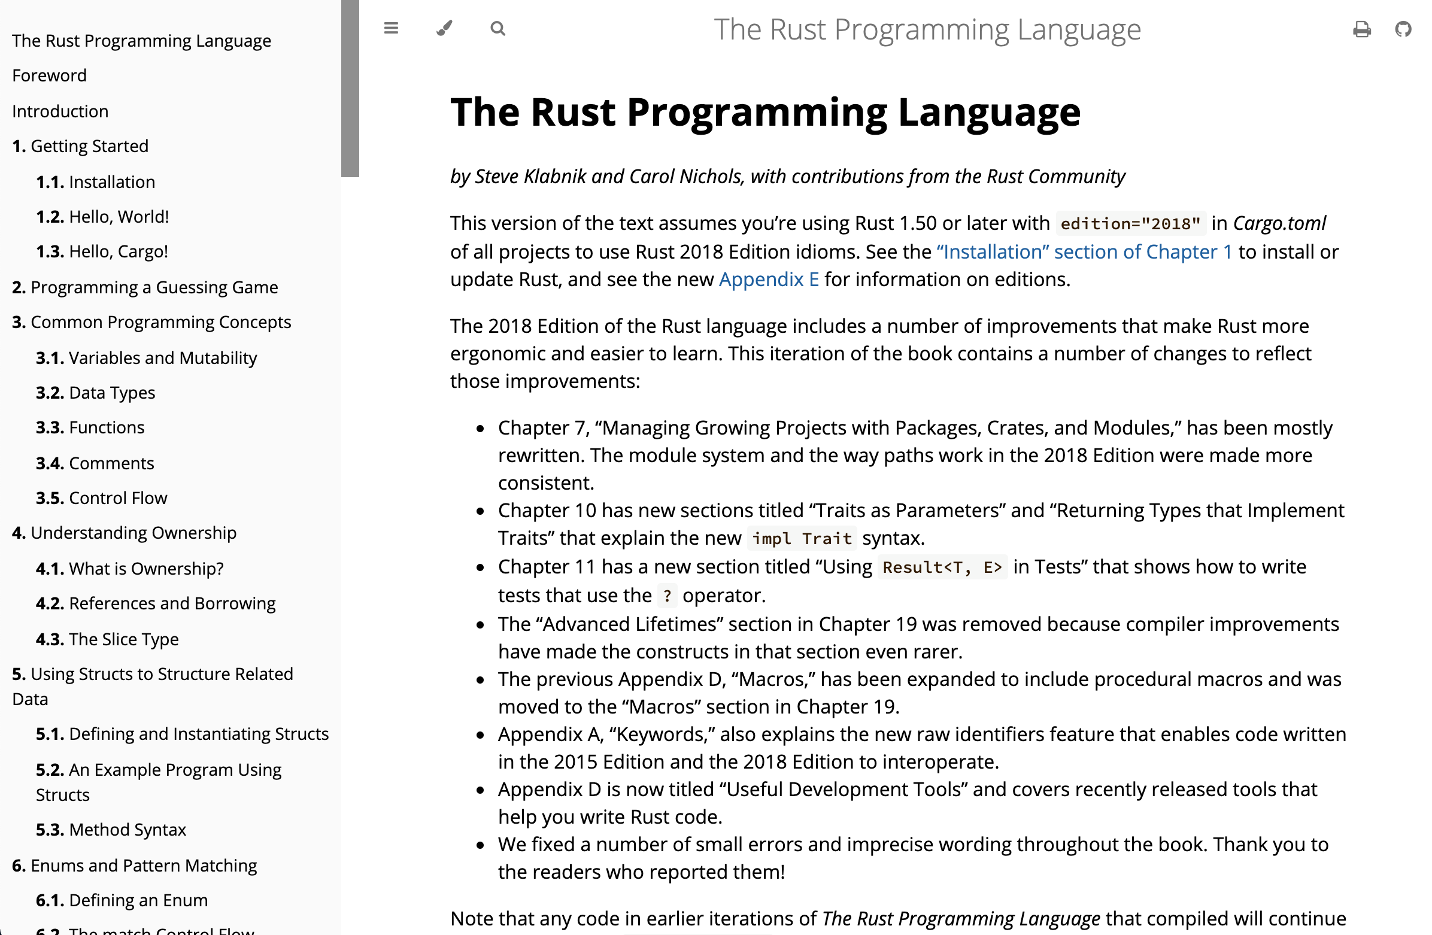Go to 3.2 Data Types
This screenshot has width=1432, height=935.
96,393
